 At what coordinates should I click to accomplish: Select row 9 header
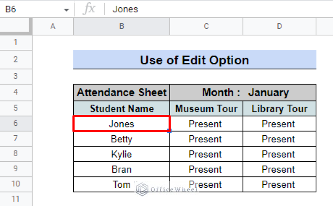(16, 169)
